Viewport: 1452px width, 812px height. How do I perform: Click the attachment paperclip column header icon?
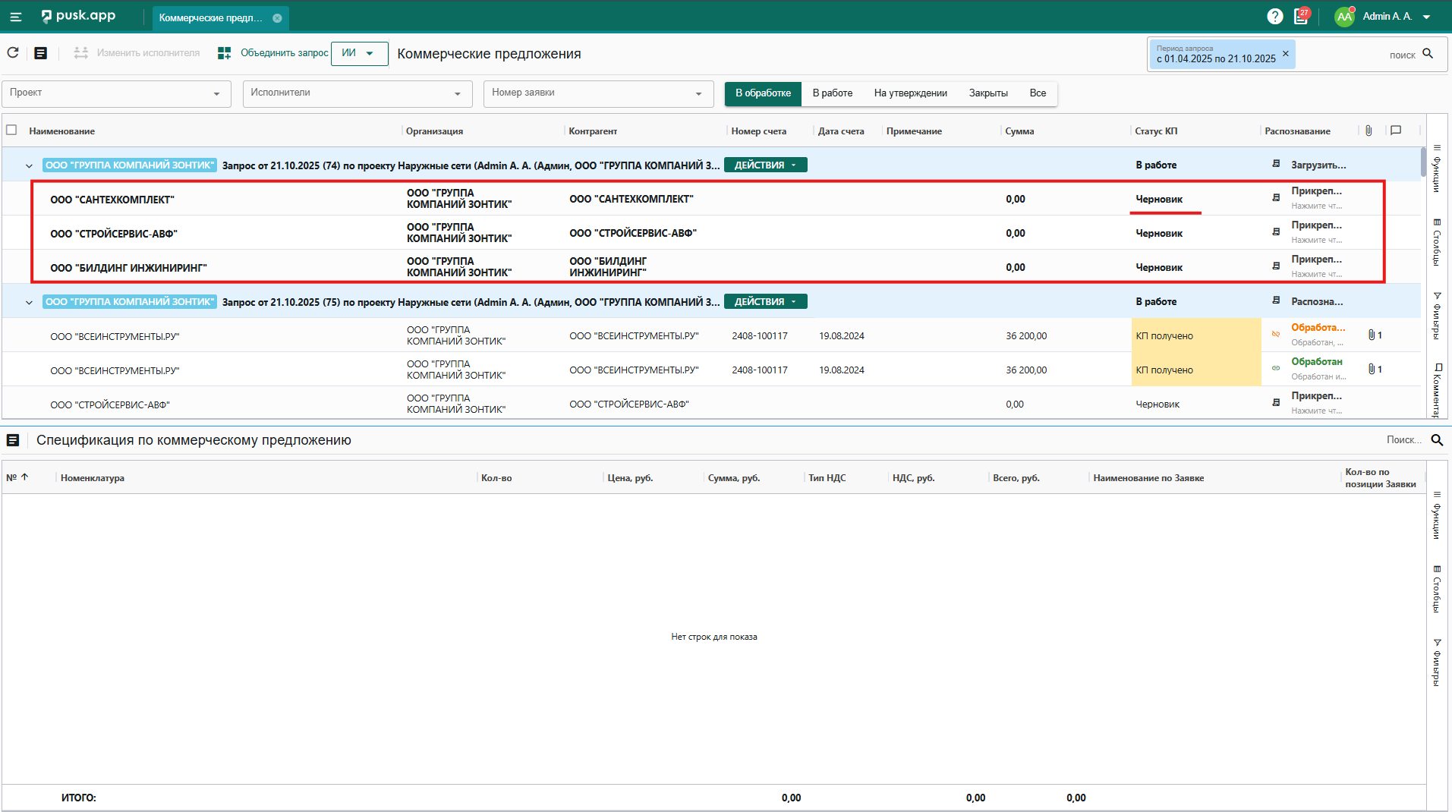coord(1369,131)
